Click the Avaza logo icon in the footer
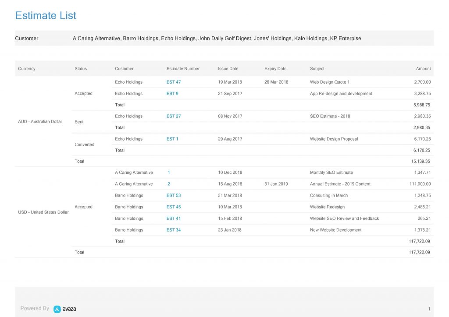This screenshot has height=317, width=449. pos(57,309)
